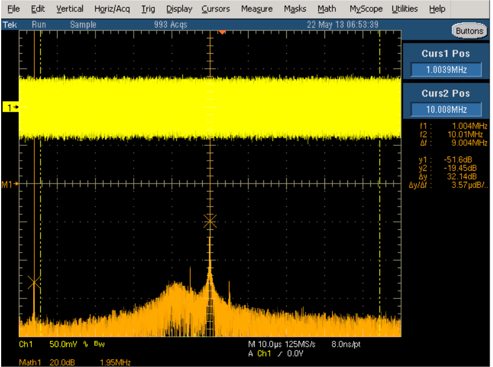Click the M1 math waveform reference marker
The image size is (493, 367).
coord(10,184)
